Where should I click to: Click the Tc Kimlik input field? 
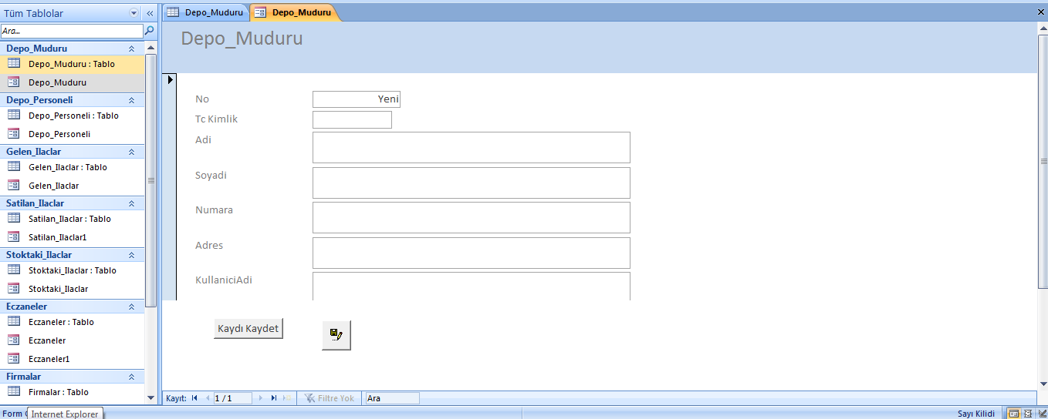(x=352, y=119)
